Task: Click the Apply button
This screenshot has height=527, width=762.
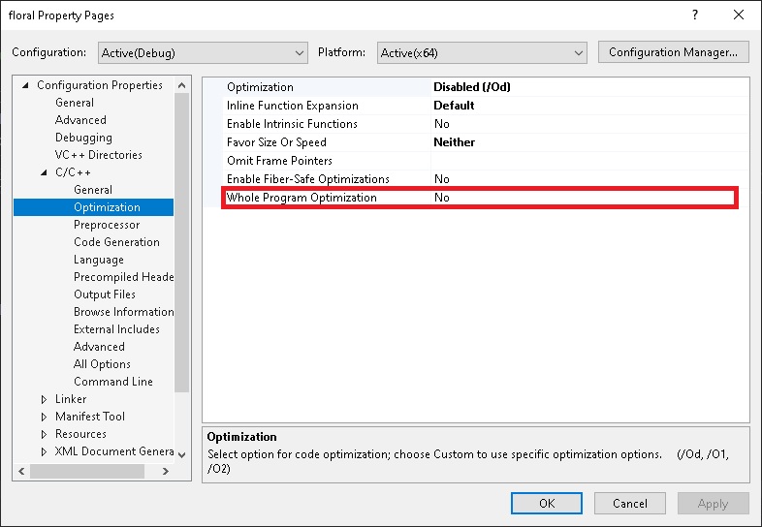Action: click(x=713, y=503)
